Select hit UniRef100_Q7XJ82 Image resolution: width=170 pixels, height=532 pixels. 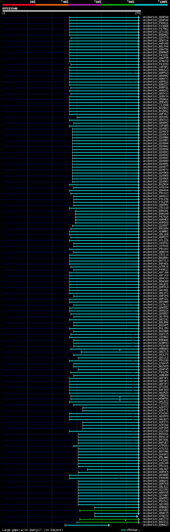point(156,32)
